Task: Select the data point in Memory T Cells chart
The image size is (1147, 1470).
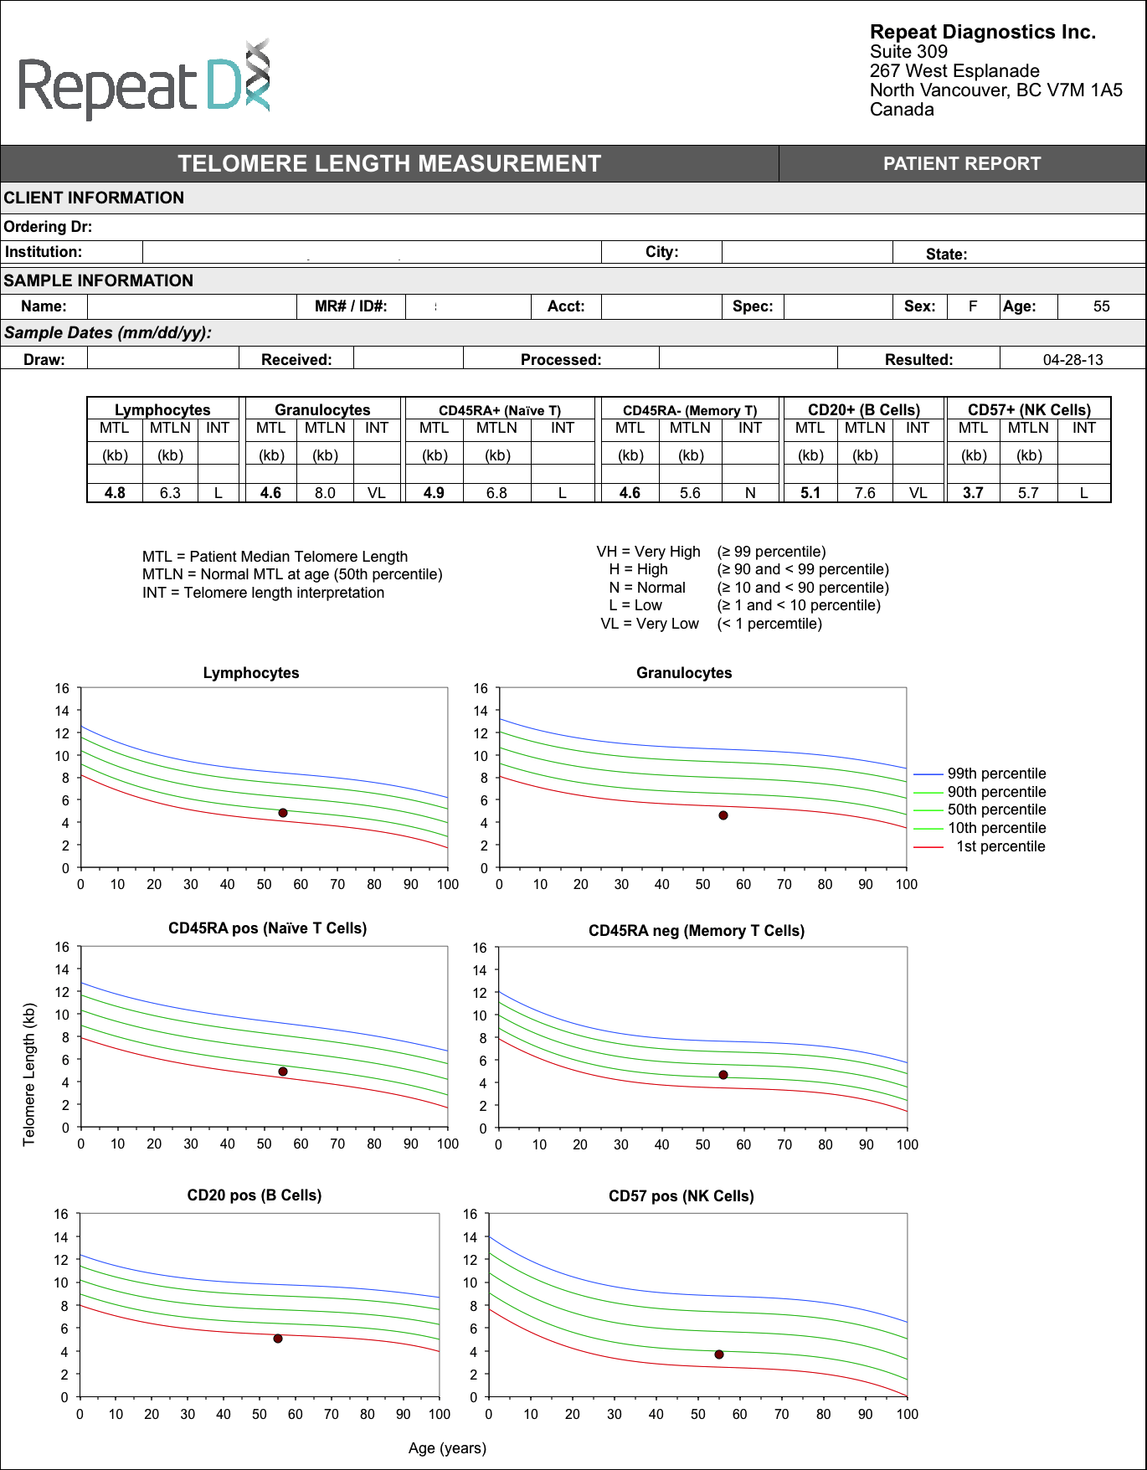Action: pos(723,1075)
